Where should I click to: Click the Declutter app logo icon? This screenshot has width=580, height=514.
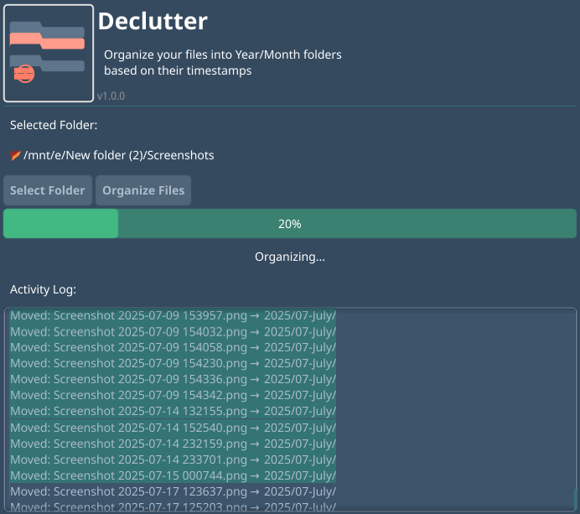[x=49, y=53]
